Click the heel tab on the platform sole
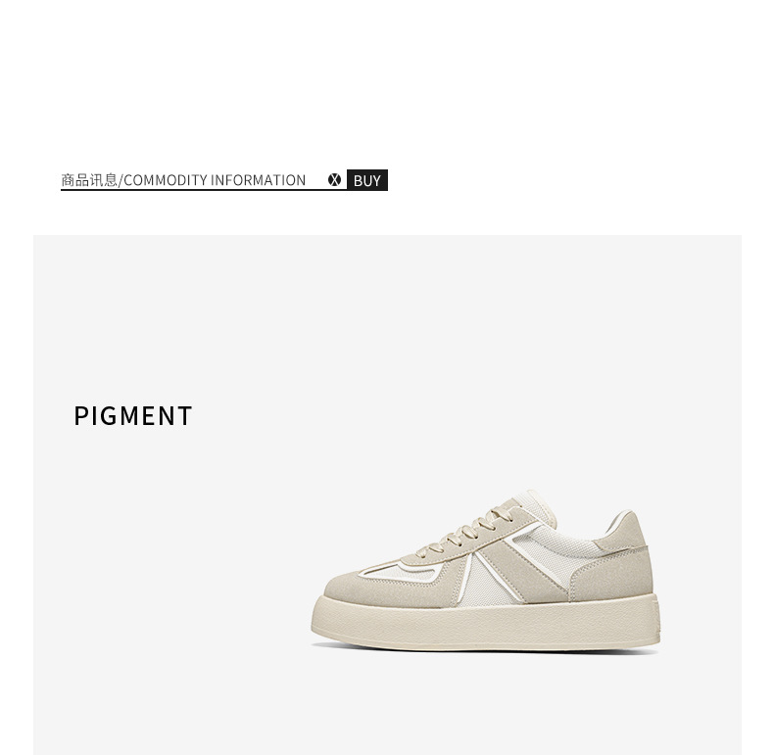 click(658, 617)
